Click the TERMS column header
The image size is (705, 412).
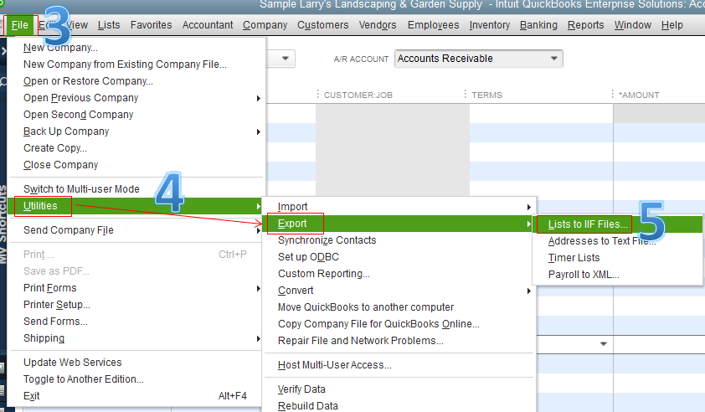click(486, 95)
